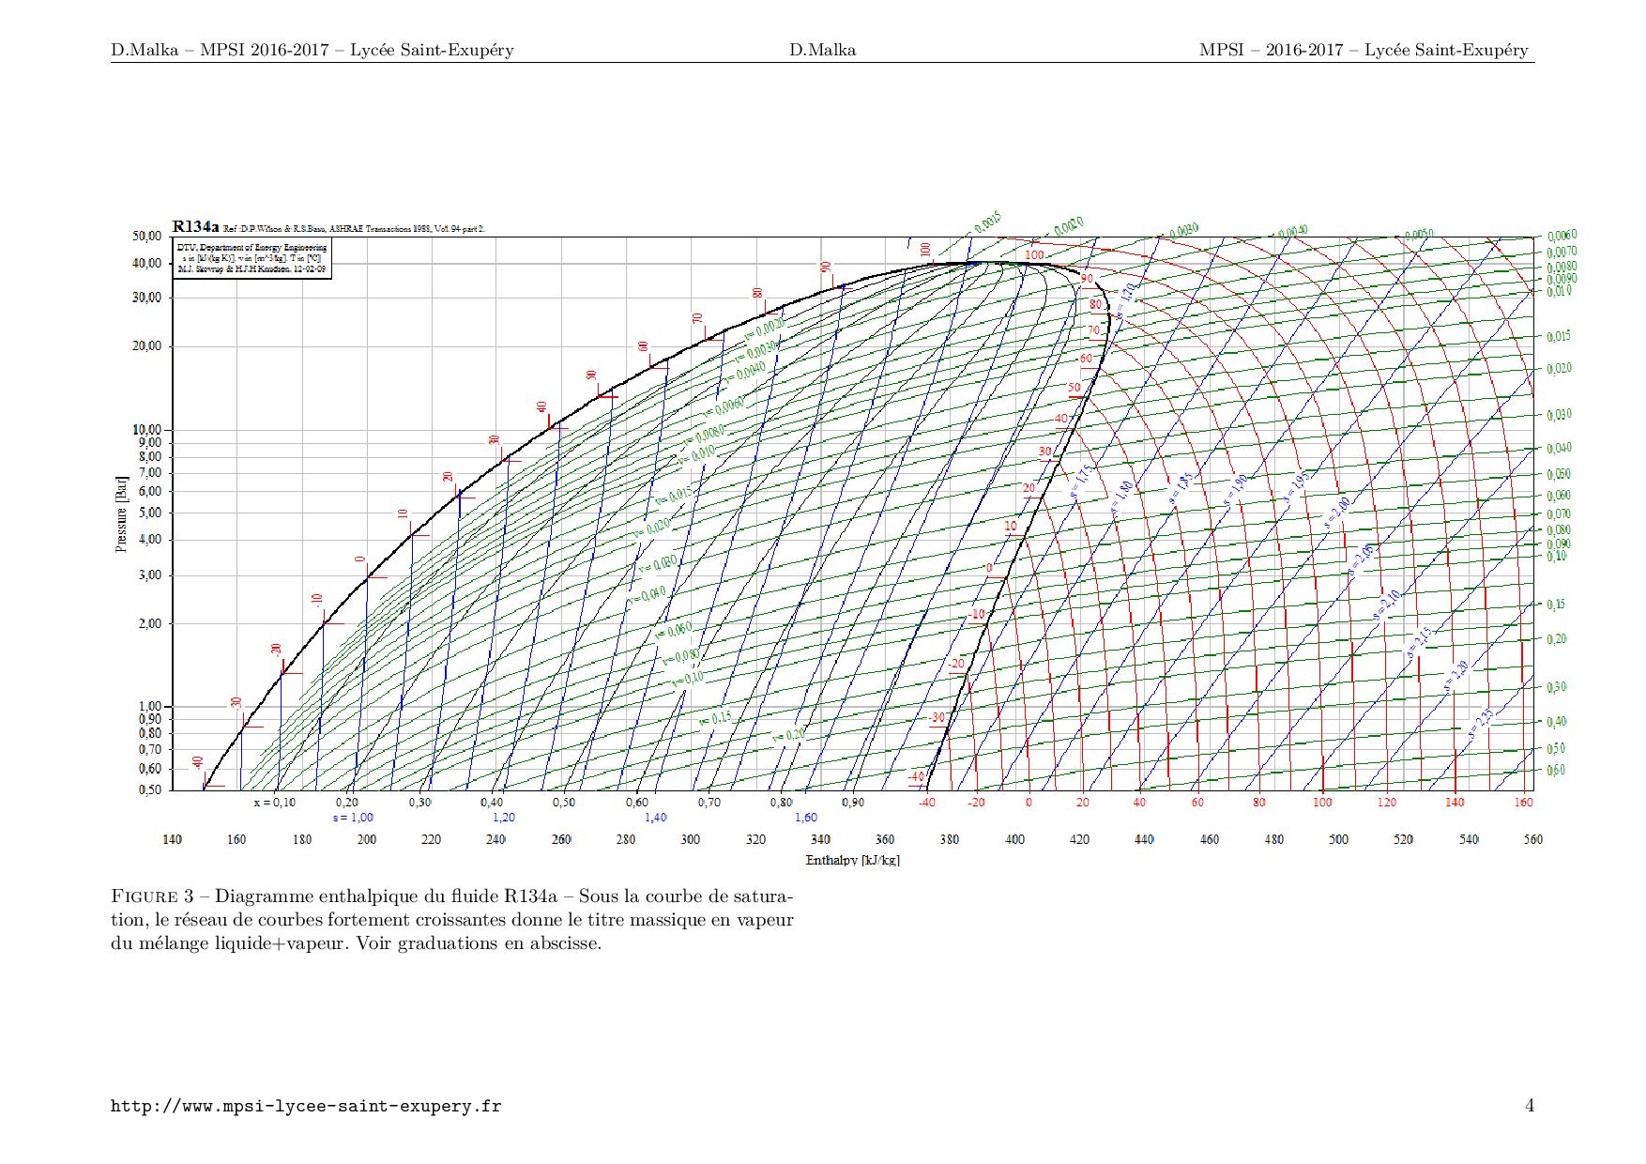Click the "140" enthalpy axis value
1646x1164 pixels.
[x=172, y=839]
